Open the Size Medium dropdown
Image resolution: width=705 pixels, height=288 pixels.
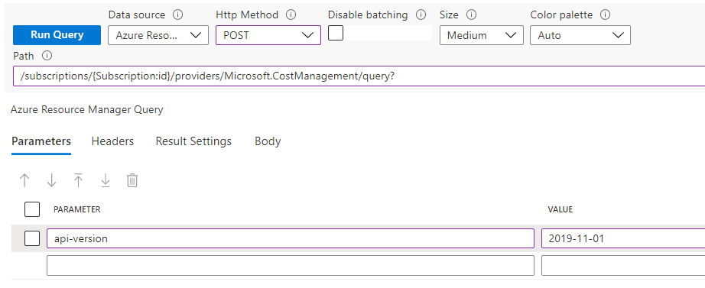tap(482, 35)
